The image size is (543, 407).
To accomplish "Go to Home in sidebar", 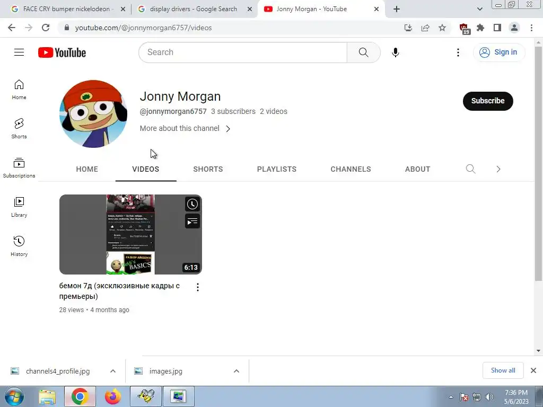I will (x=19, y=90).
